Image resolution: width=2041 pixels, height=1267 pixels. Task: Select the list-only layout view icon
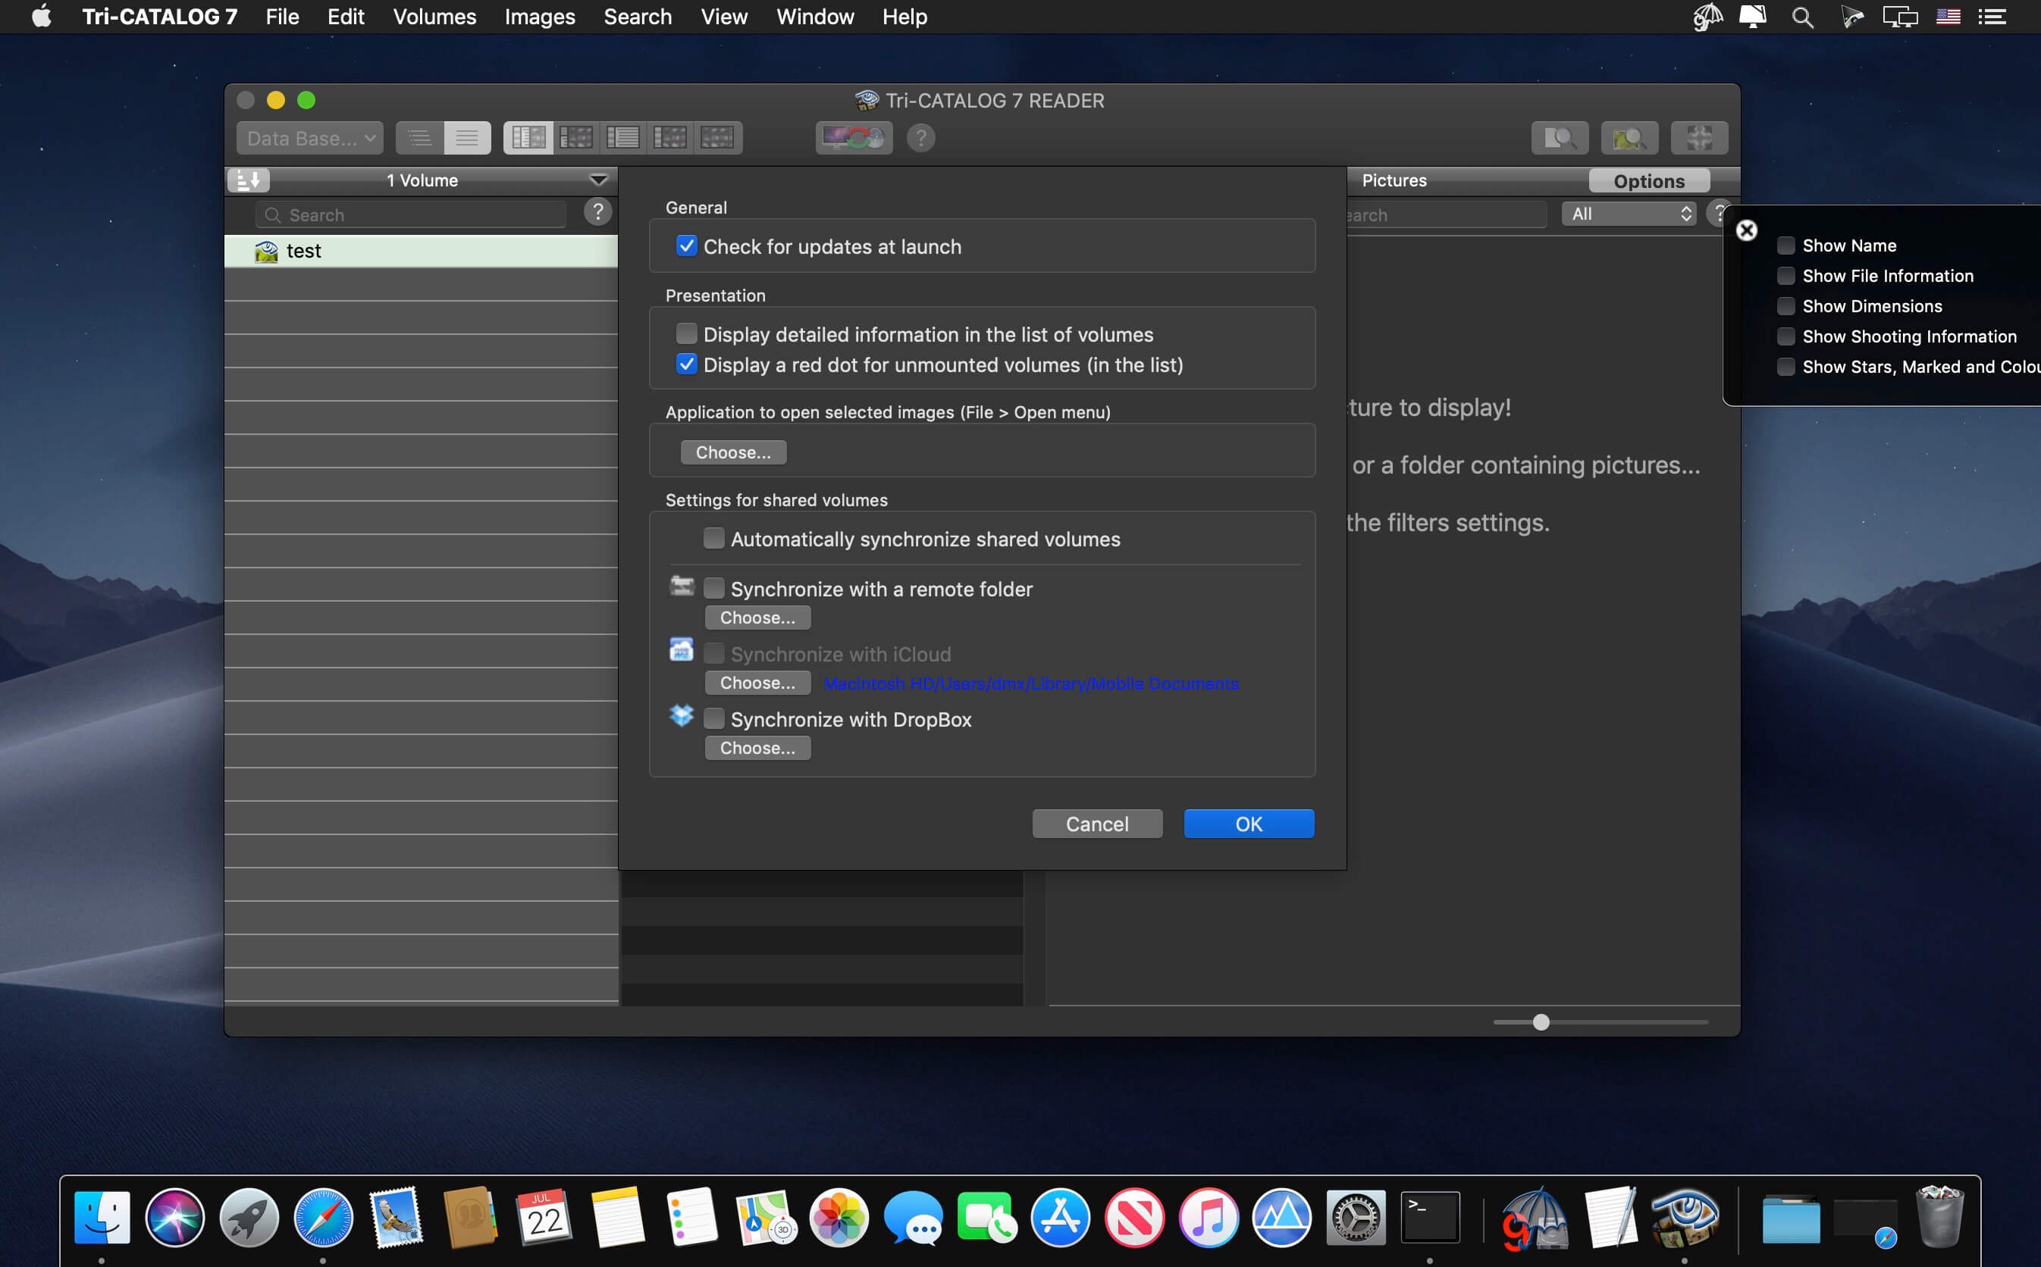click(622, 137)
